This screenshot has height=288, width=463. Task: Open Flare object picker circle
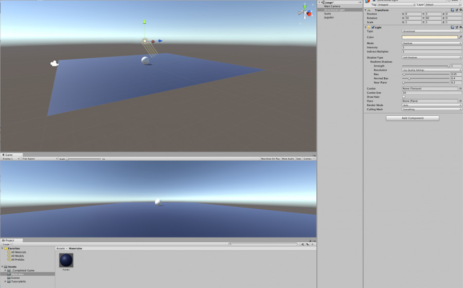coord(460,101)
